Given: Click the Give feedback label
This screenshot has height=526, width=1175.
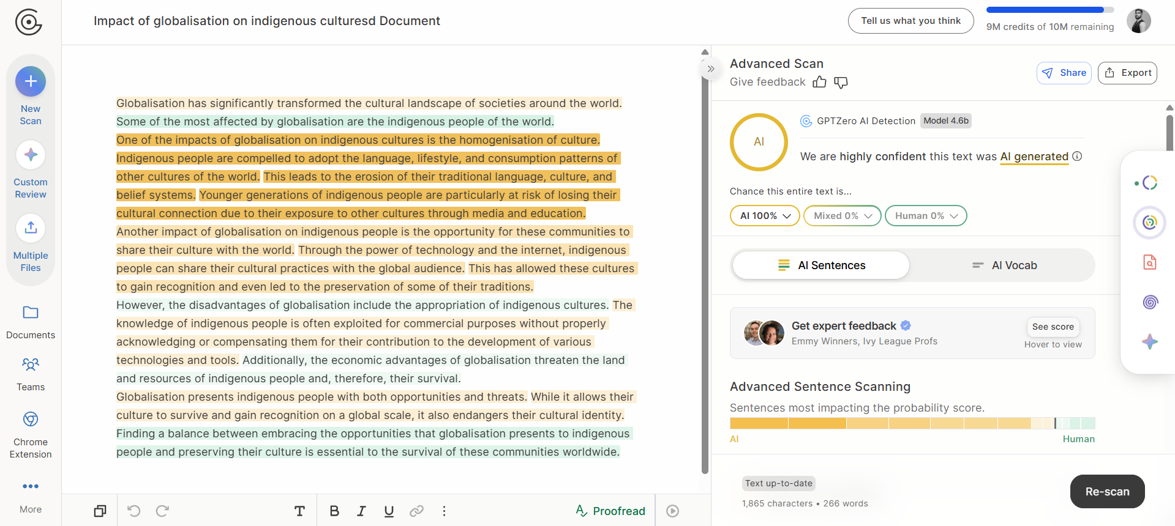Looking at the screenshot, I should pos(767,82).
